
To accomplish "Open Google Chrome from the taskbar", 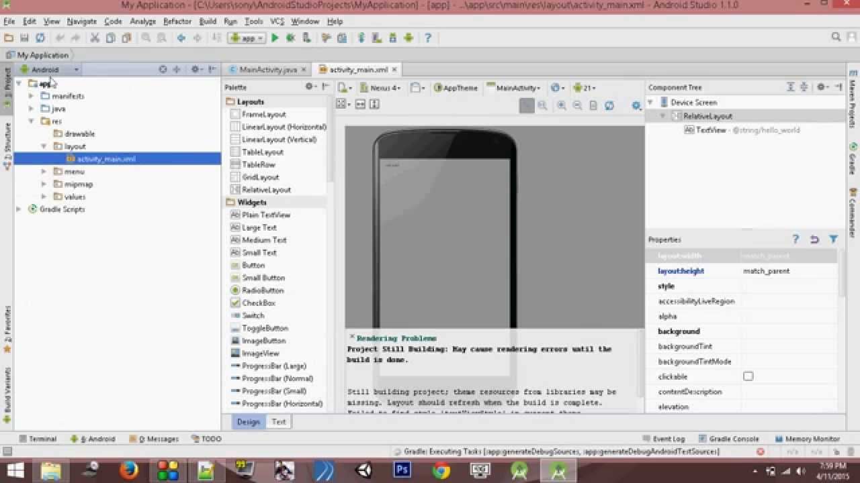I will (x=441, y=470).
